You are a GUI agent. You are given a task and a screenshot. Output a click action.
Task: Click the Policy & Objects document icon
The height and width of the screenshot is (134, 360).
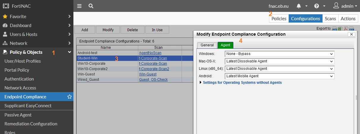click(5, 52)
